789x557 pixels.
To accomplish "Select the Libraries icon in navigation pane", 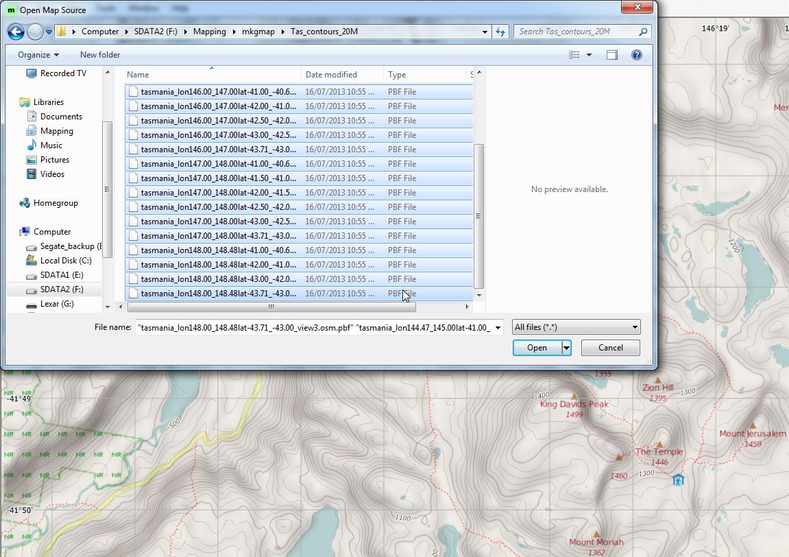I will [24, 102].
